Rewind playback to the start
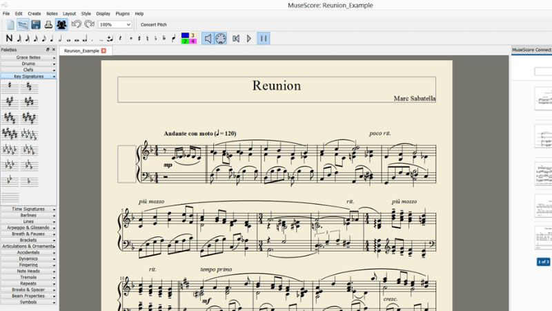 [236, 39]
